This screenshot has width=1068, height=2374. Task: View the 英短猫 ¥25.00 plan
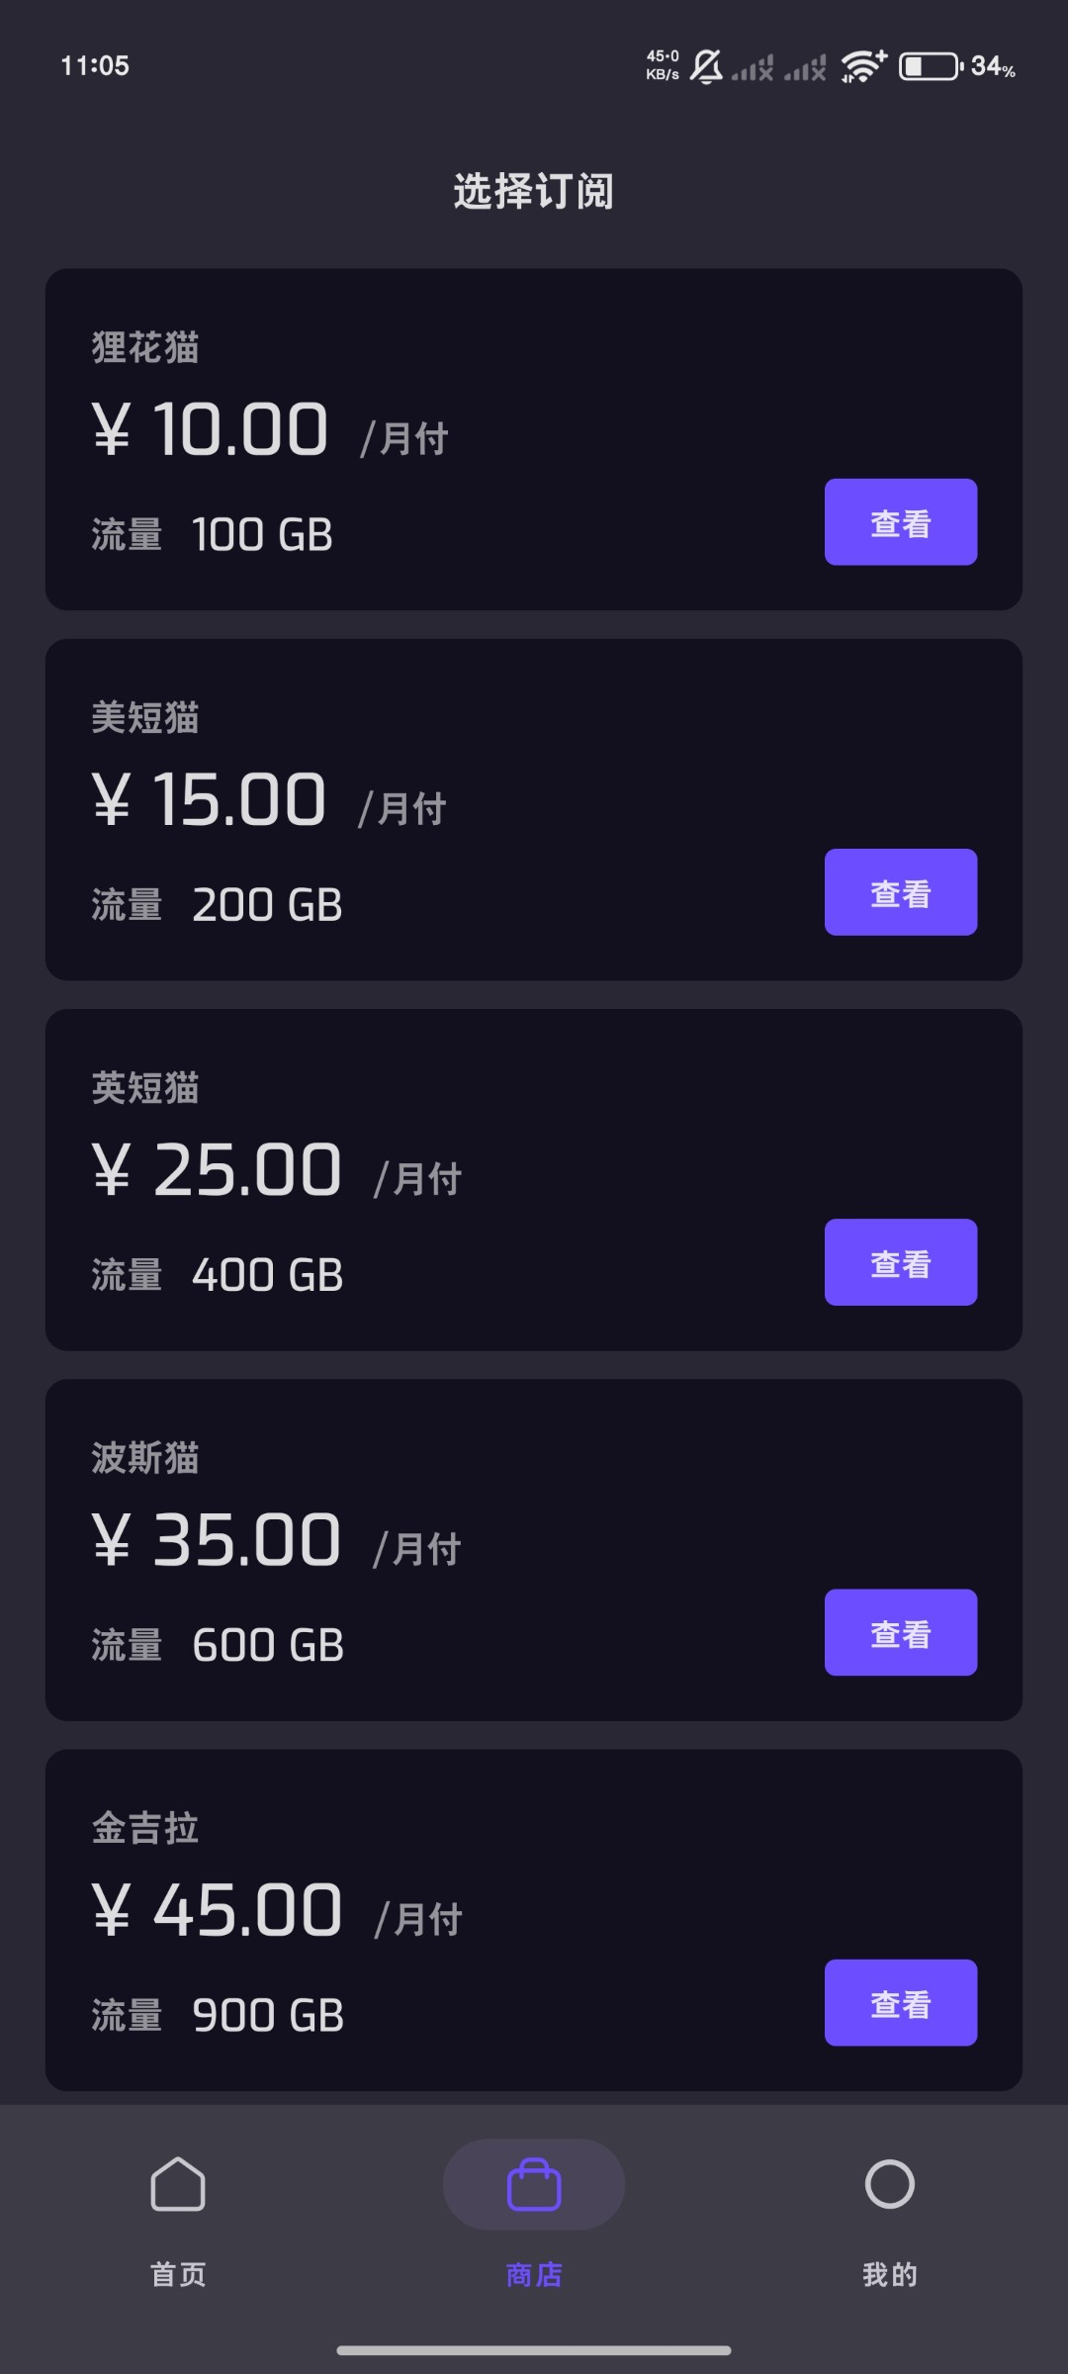[900, 1262]
